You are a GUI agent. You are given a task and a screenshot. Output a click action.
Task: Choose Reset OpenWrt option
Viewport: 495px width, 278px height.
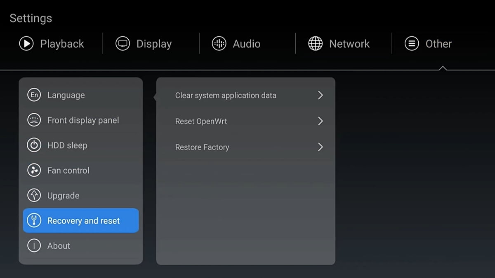point(246,121)
